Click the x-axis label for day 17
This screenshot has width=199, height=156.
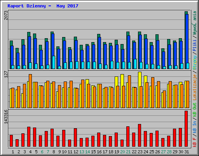105,152
